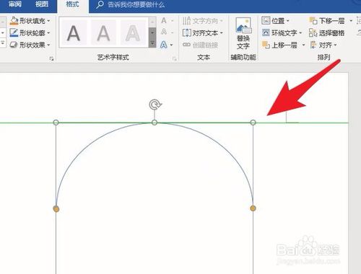This screenshot has height=274, width=361.
Task: Click the 形状填充 paint bucket icon
Action: click(14, 21)
